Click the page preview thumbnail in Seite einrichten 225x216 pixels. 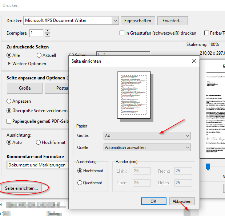134,95
